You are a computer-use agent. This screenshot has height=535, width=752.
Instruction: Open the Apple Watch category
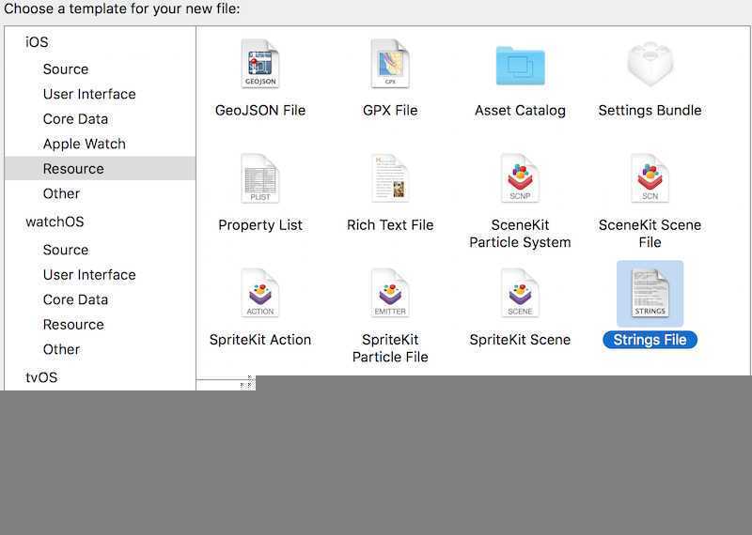tap(85, 144)
